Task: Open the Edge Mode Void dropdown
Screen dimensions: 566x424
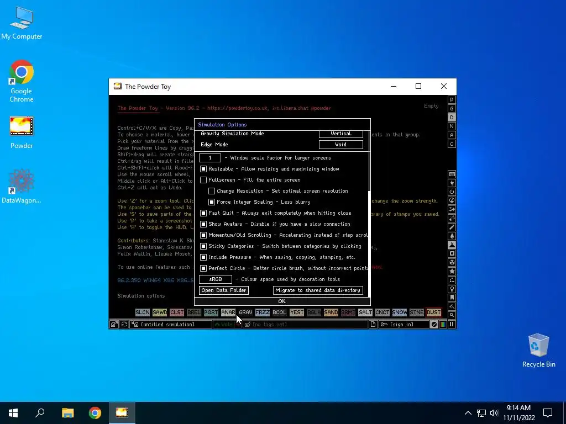Action: (340, 145)
